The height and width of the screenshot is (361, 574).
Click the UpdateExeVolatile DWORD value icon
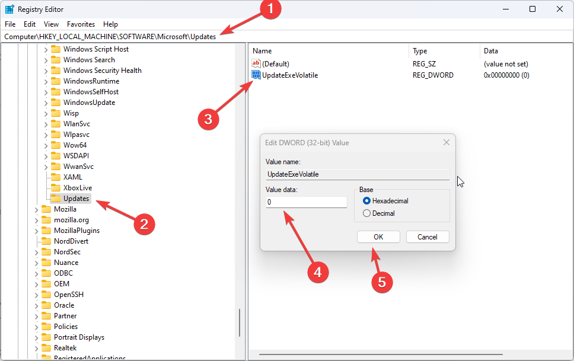click(x=256, y=75)
